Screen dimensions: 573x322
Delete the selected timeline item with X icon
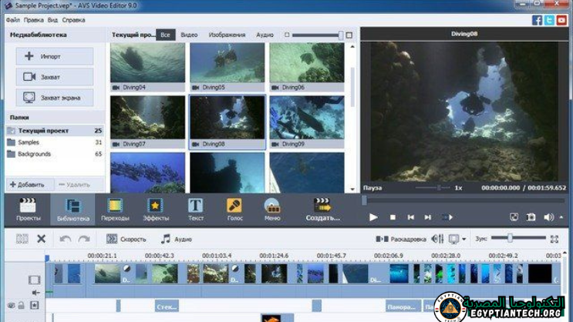tap(42, 239)
